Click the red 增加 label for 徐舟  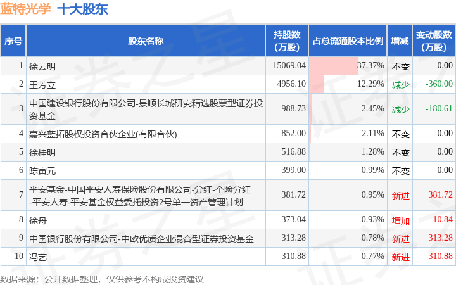click(400, 220)
